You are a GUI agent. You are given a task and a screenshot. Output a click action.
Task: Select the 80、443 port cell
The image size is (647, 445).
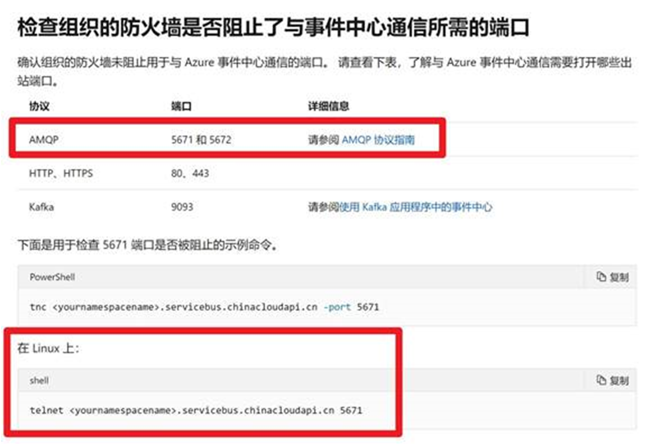click(x=190, y=174)
